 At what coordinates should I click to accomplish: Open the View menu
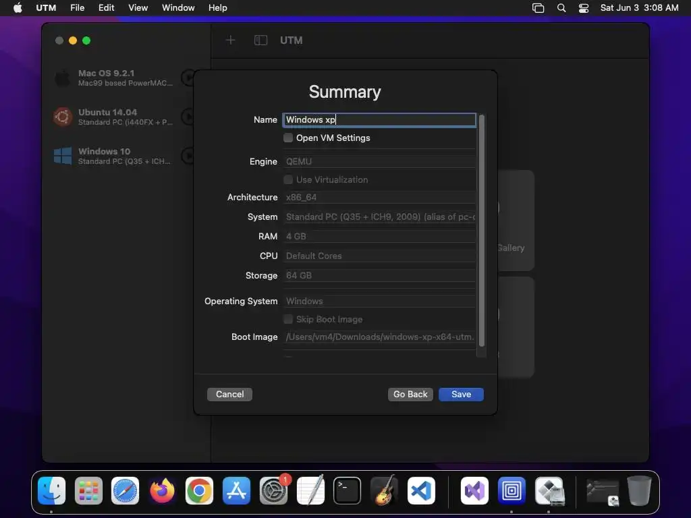[138, 7]
